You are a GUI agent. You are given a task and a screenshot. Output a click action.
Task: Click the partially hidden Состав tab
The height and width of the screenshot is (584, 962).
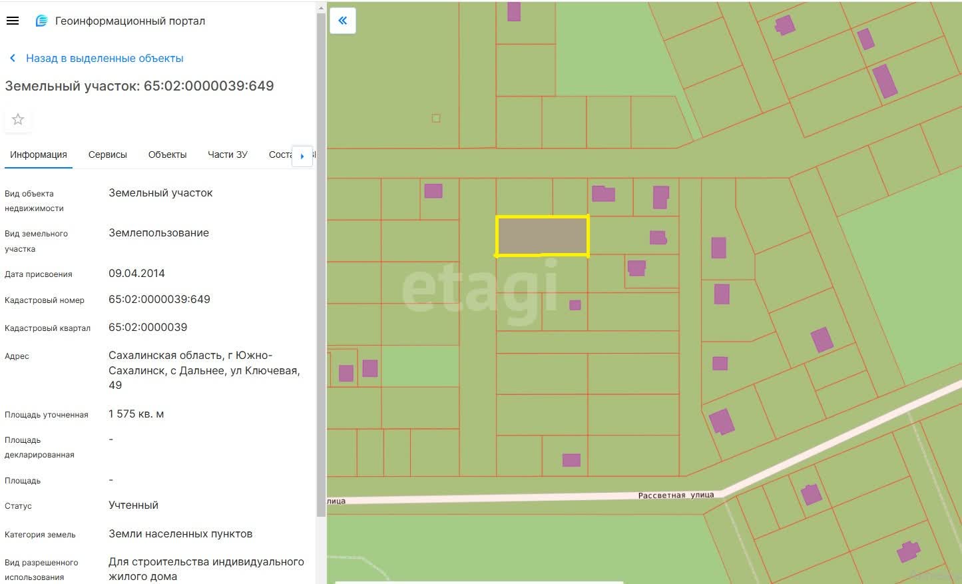tap(280, 154)
